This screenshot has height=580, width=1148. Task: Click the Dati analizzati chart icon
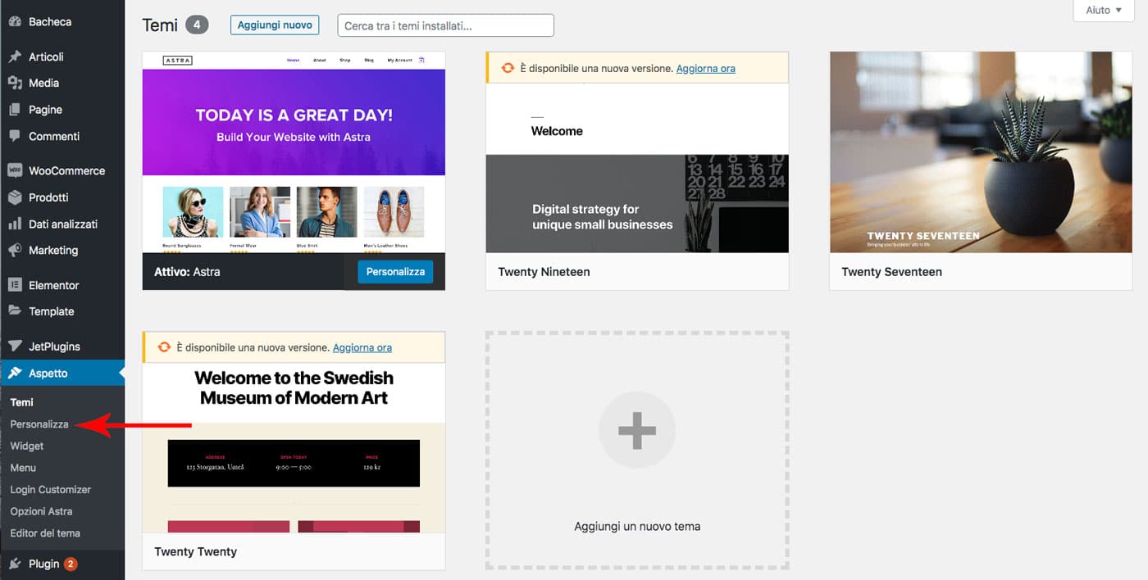15,224
